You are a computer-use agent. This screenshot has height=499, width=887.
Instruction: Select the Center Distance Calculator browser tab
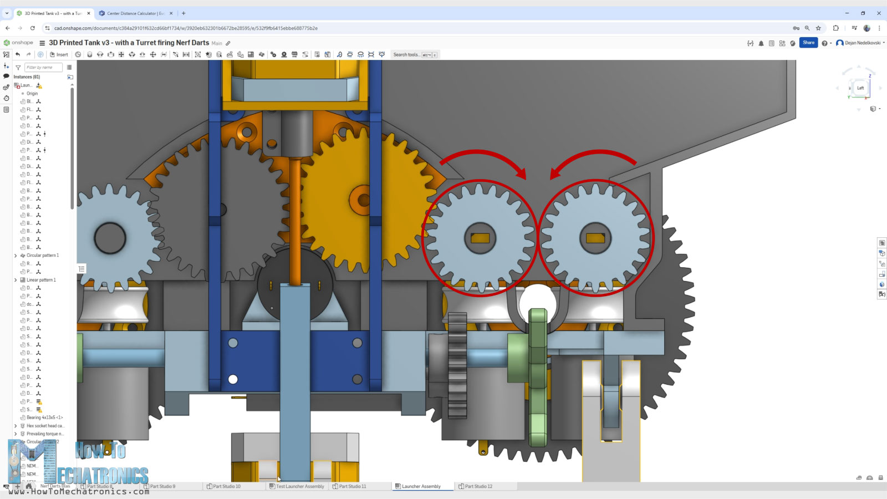coord(135,13)
